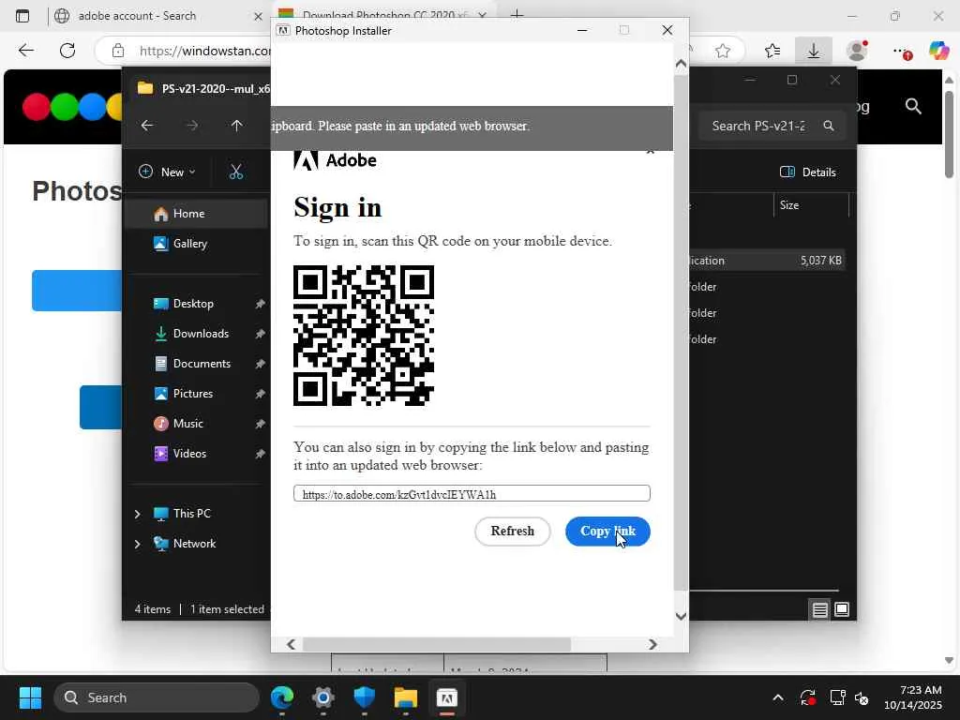Open the Windows Start menu

pyautogui.click(x=30, y=697)
